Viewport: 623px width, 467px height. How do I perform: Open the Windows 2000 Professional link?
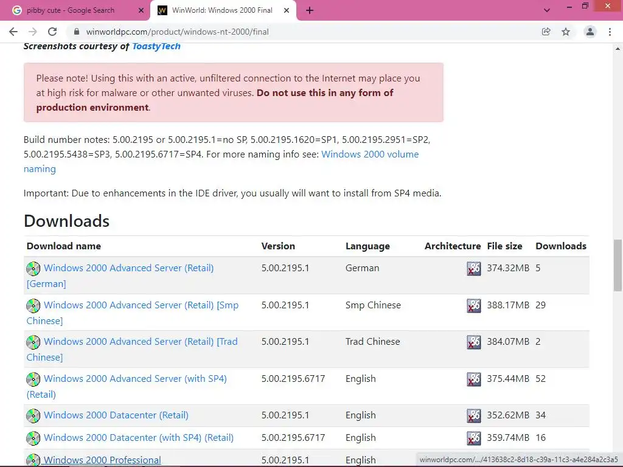tap(102, 460)
